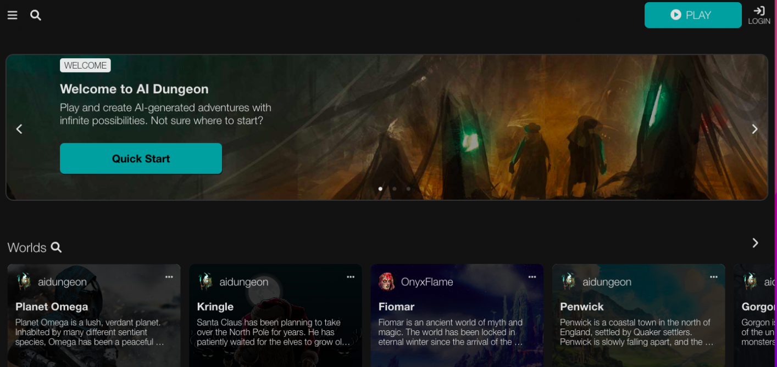This screenshot has width=777, height=367.
Task: Click the Fiomar description text
Action: coord(451,332)
